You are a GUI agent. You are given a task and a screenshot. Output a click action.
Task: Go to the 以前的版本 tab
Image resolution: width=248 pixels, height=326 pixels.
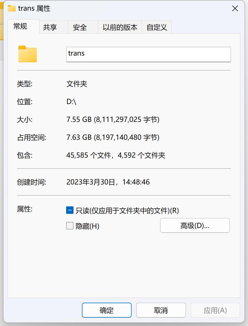pos(120,27)
